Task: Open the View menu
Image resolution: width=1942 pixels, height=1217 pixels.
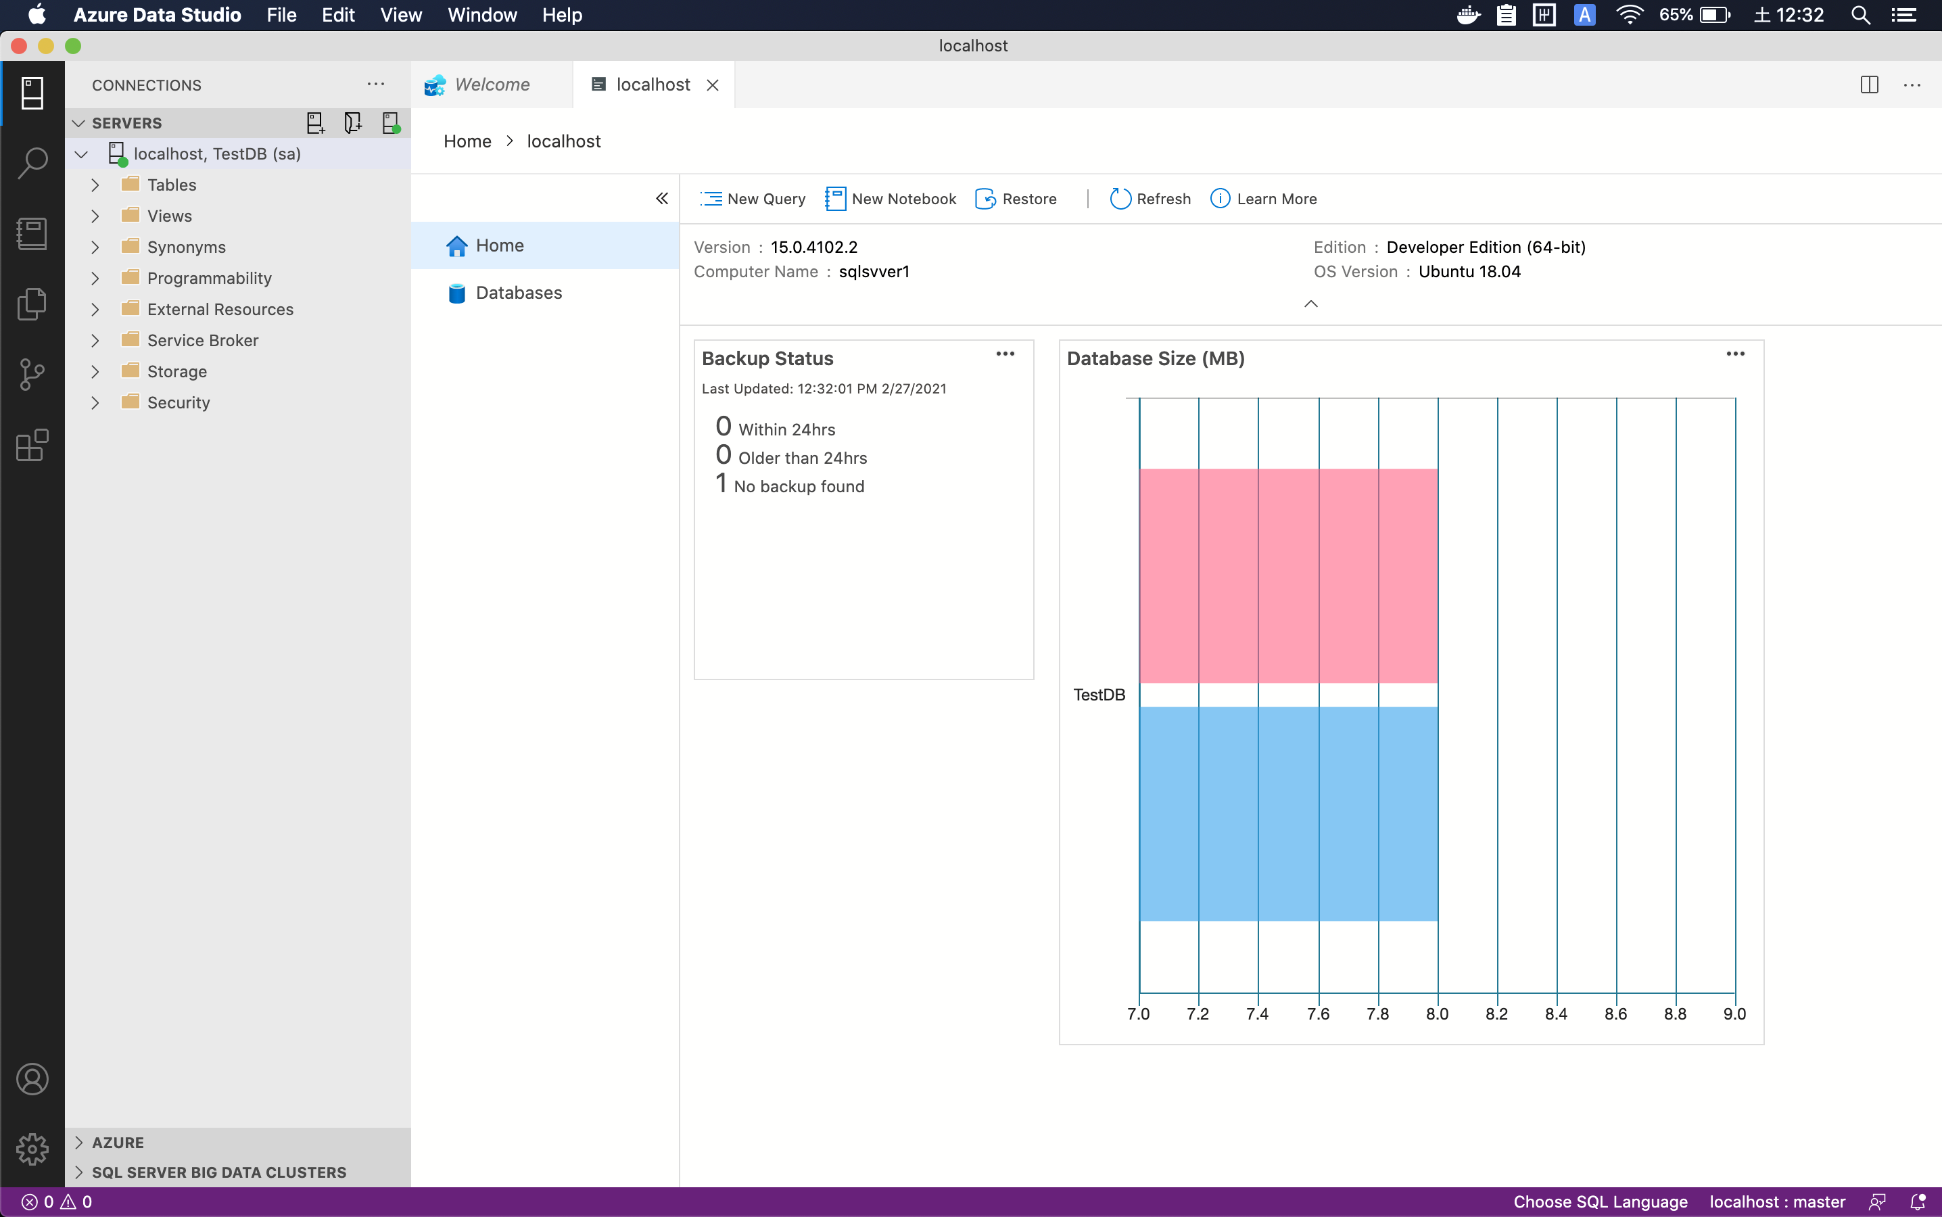Action: 400,16
